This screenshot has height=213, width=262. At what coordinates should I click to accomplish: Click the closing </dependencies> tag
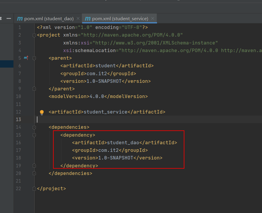coord(70,174)
